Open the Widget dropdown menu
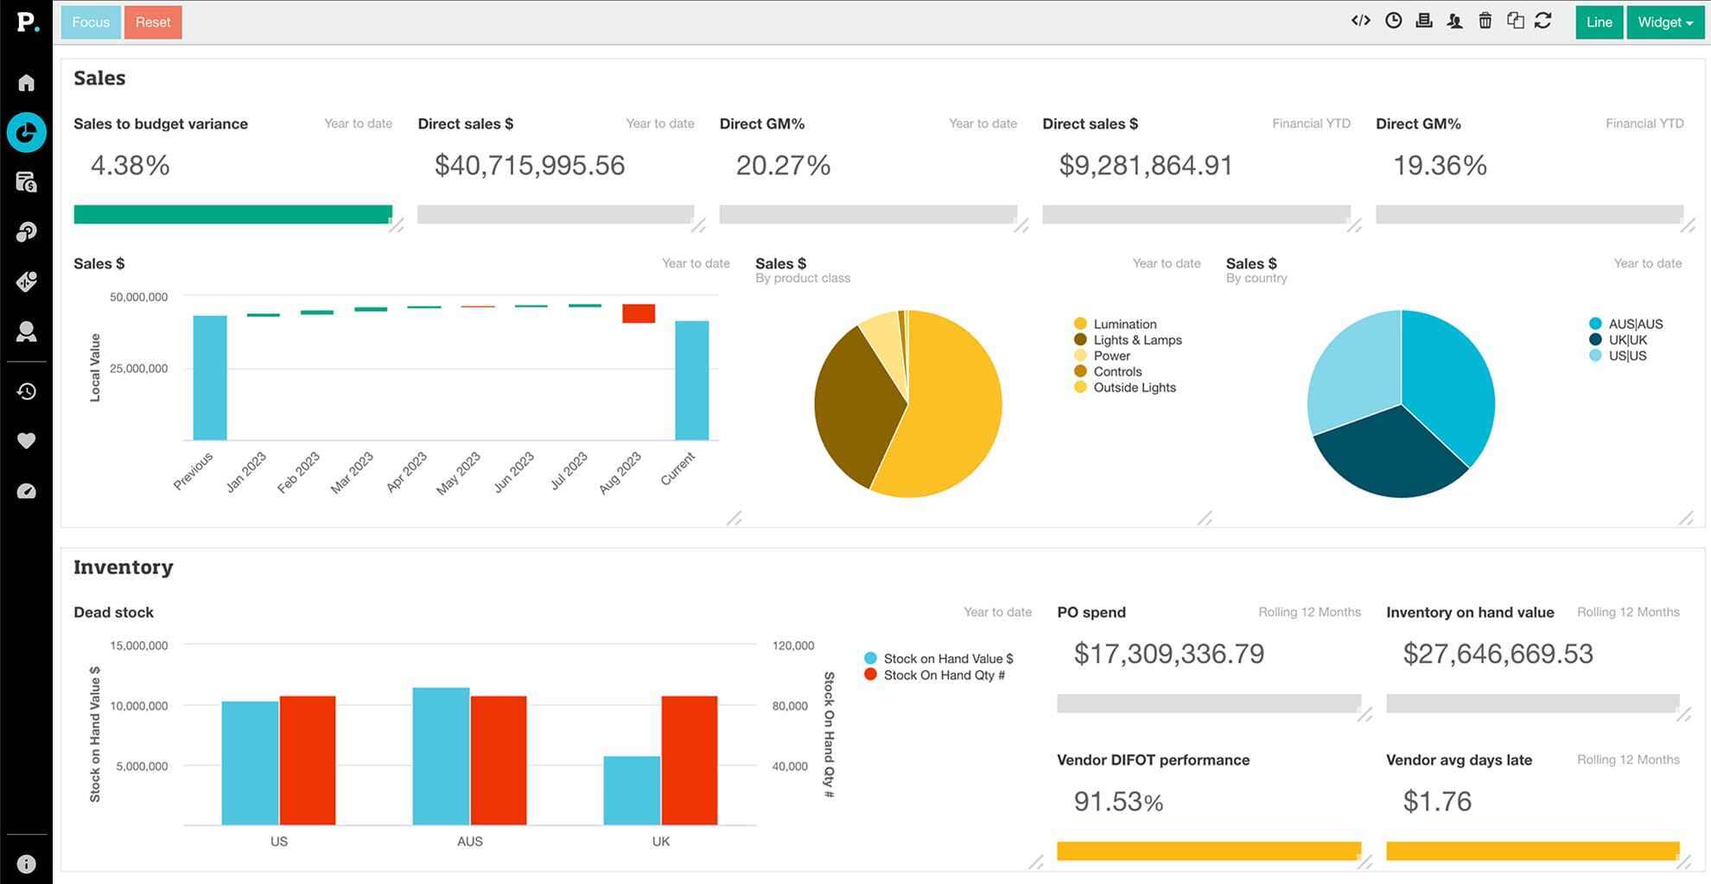The image size is (1711, 884). [x=1664, y=22]
